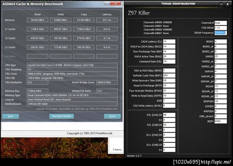
Task: Click IO-L (CHA) D0 value field
Action: 169,135
